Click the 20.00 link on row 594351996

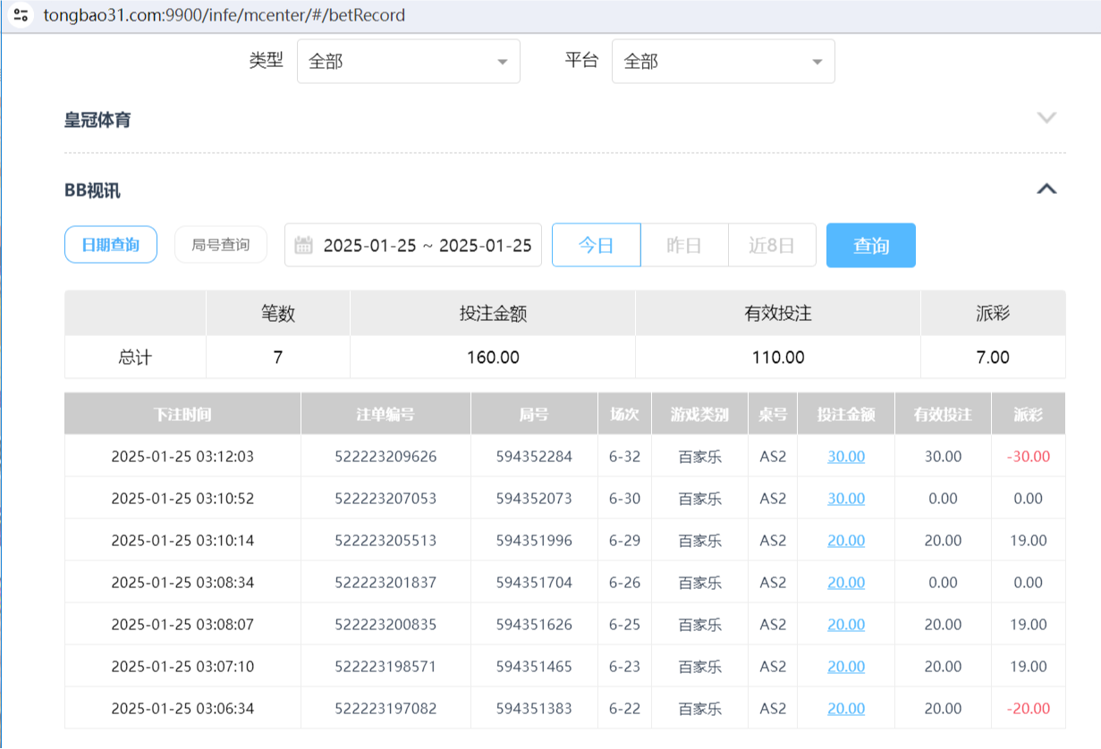845,540
